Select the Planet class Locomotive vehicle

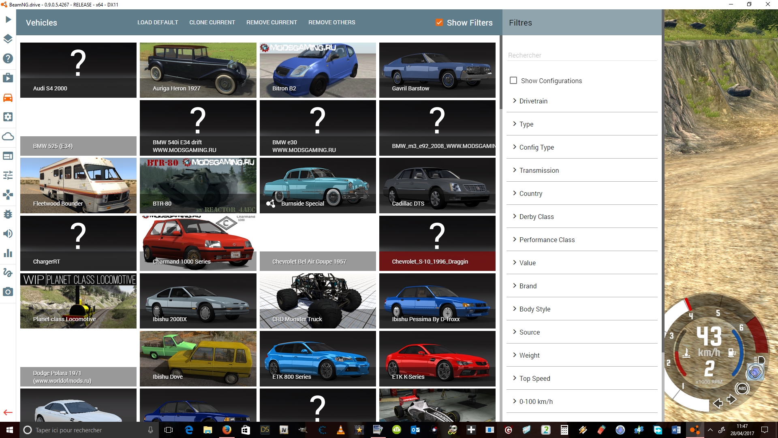[x=78, y=301]
